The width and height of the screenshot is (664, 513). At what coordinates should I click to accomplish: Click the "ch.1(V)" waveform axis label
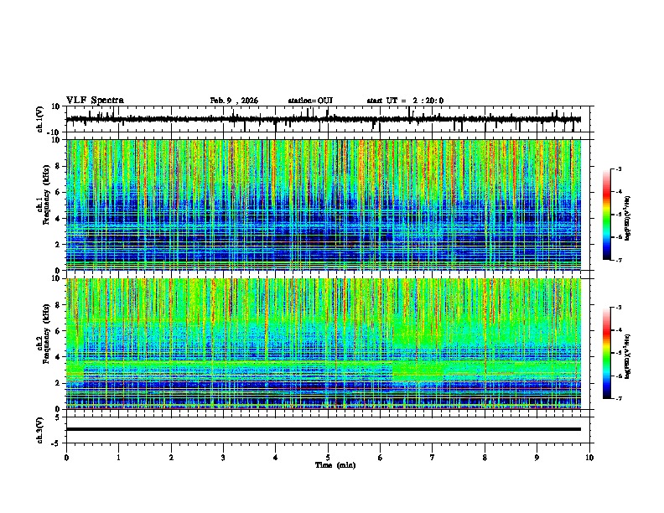click(40, 119)
